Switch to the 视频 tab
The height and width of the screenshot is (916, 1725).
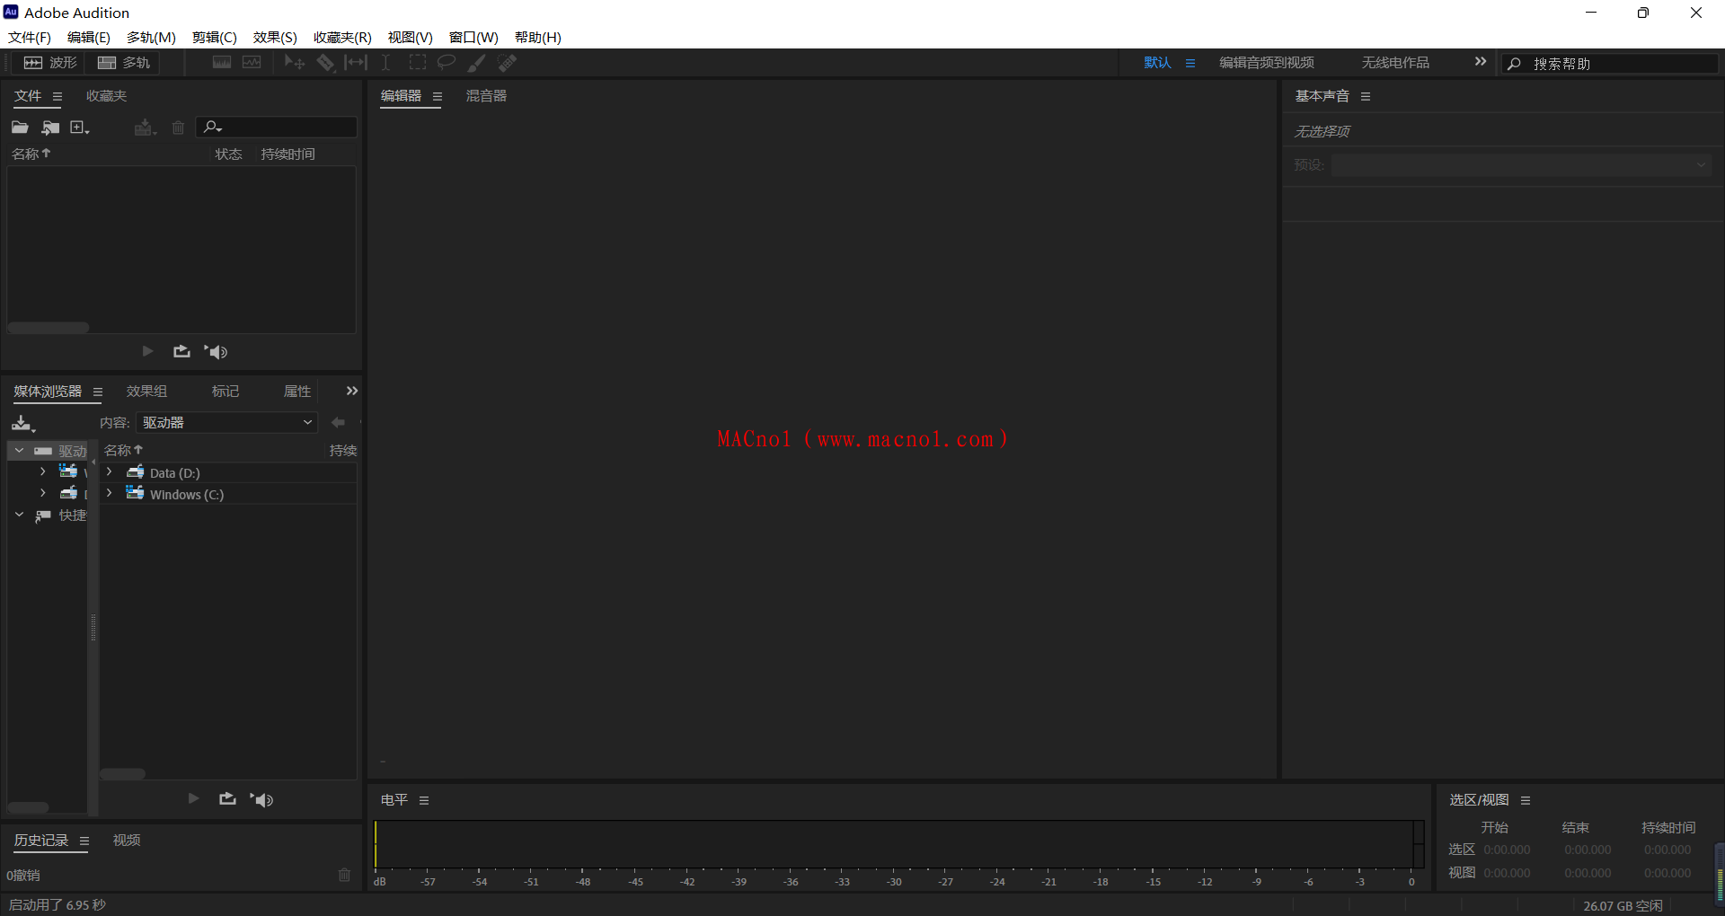click(x=127, y=840)
